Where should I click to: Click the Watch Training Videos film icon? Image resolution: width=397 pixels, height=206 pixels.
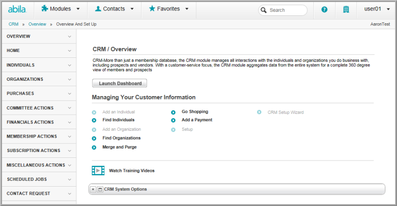coord(98,170)
